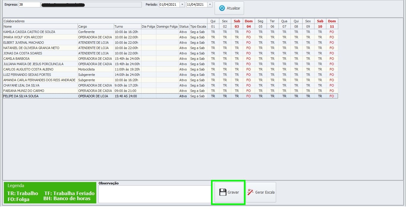Click the Empresa number input field
The width and height of the screenshot is (406, 218).
point(29,4)
